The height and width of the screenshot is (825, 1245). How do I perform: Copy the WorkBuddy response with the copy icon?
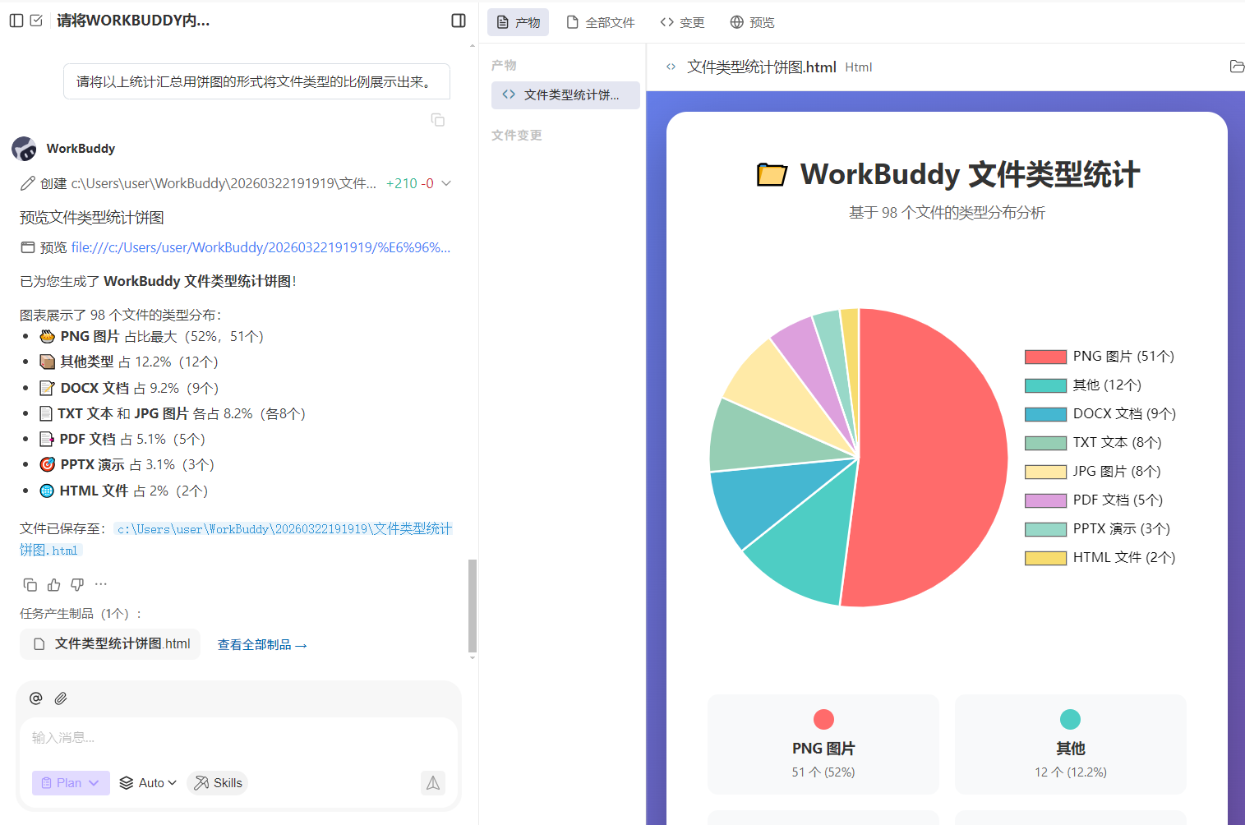(x=30, y=584)
